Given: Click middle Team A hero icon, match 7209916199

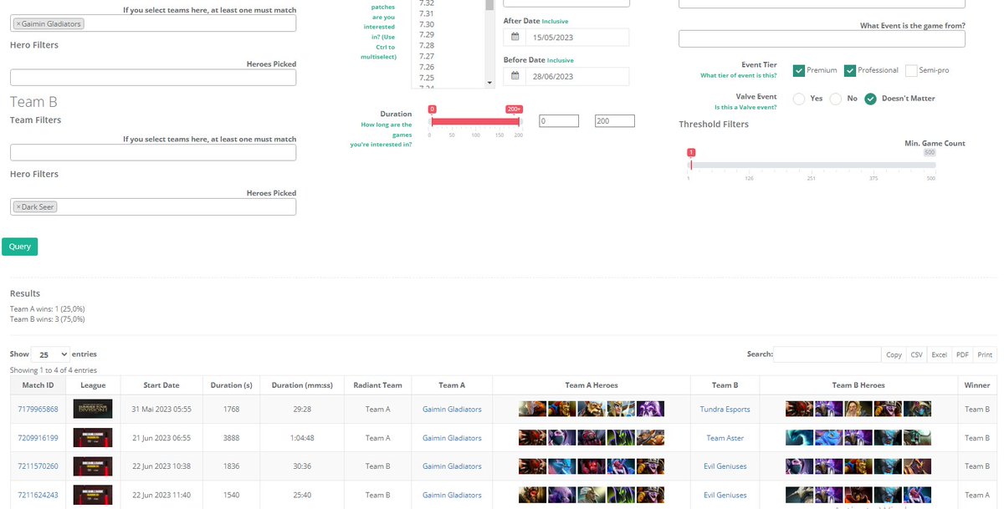Looking at the screenshot, I should click(592, 438).
